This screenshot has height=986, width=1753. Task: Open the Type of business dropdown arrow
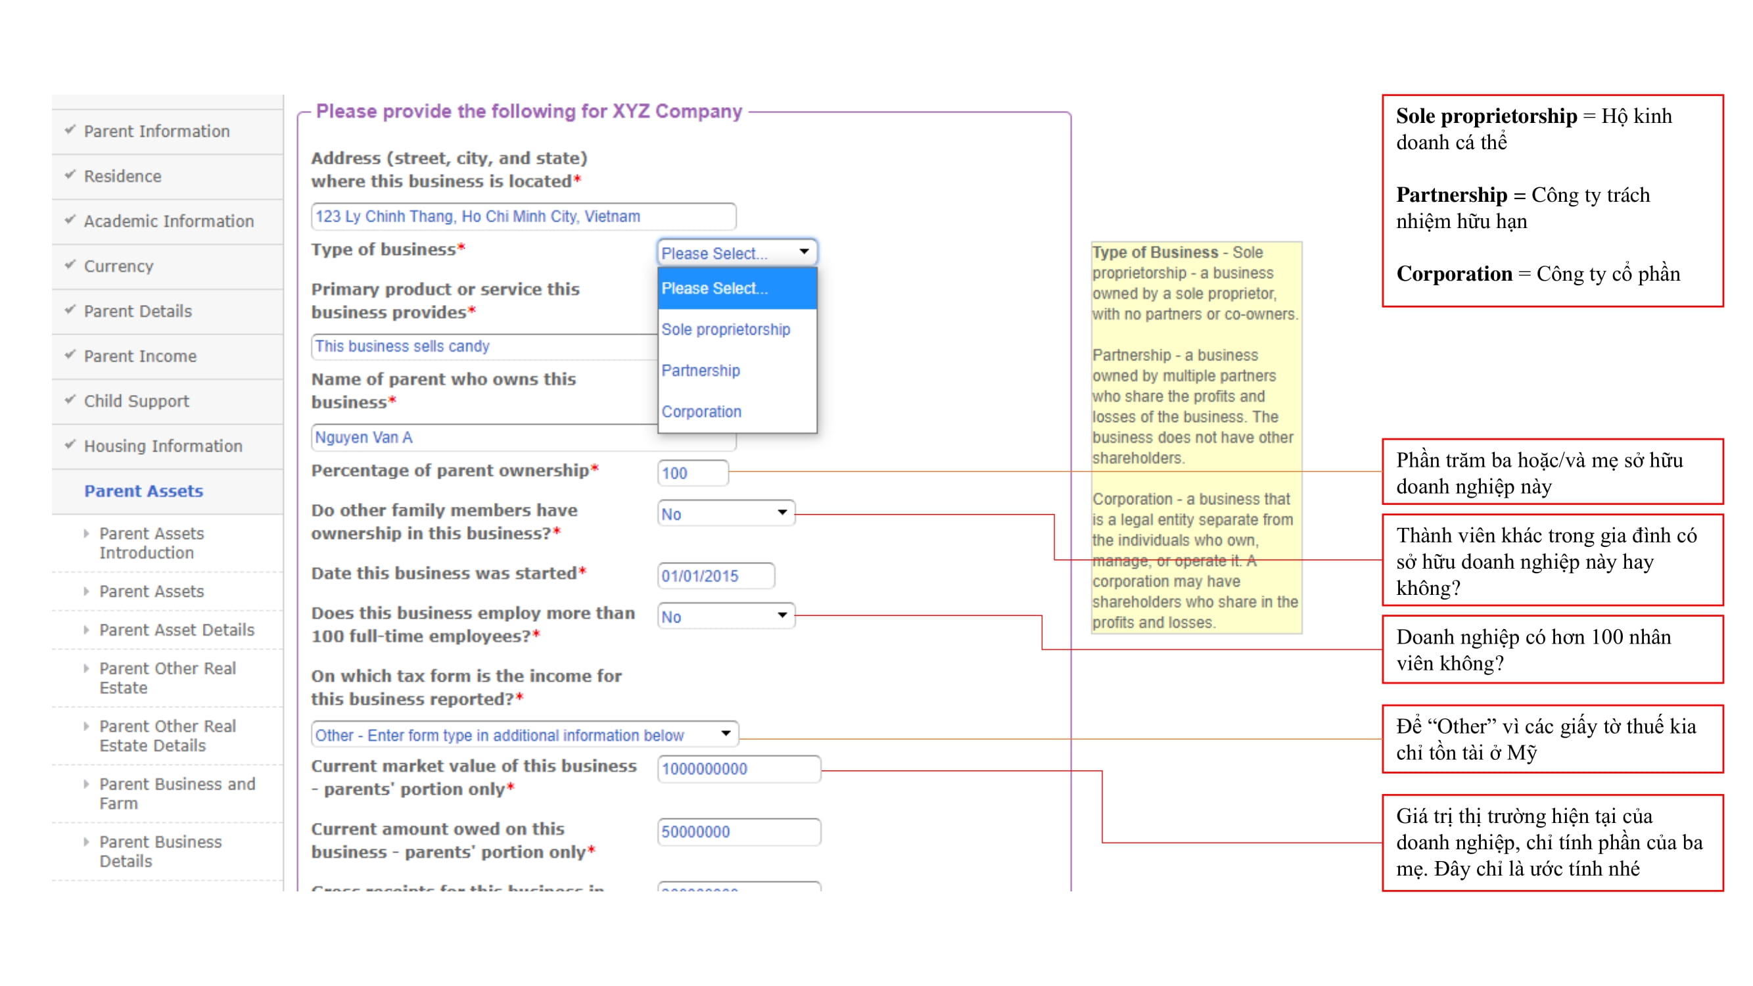(x=804, y=252)
